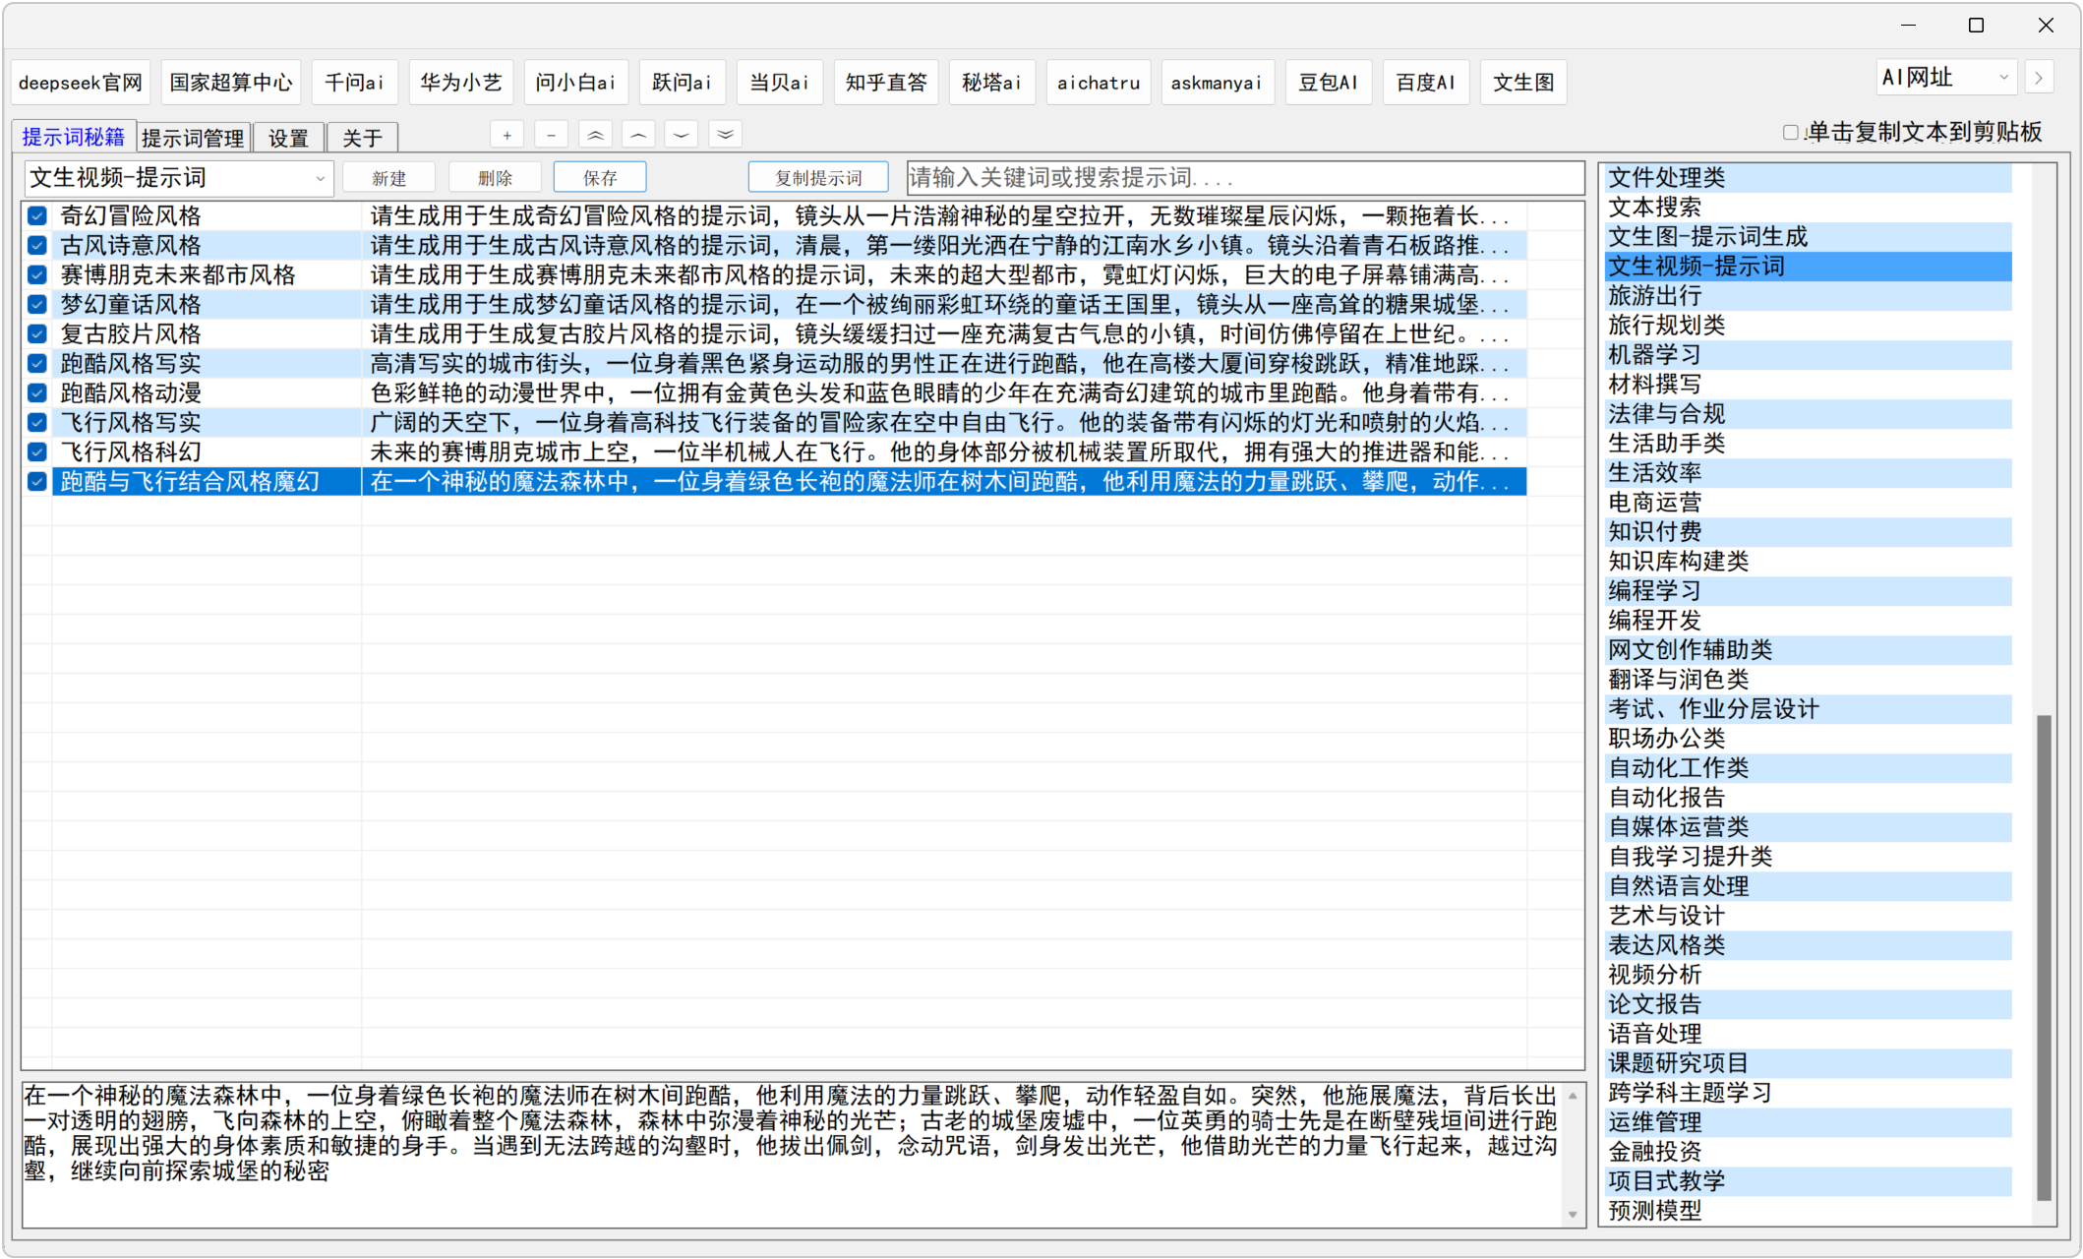Click the 复制提示词 button
Viewport: 2083px width, 1259px height.
tap(818, 178)
